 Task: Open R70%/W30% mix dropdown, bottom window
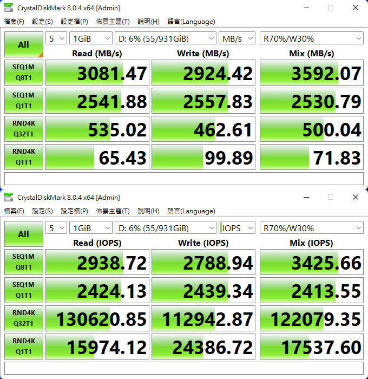pyautogui.click(x=312, y=228)
